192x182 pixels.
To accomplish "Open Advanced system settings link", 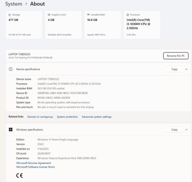I will pos(97,117).
